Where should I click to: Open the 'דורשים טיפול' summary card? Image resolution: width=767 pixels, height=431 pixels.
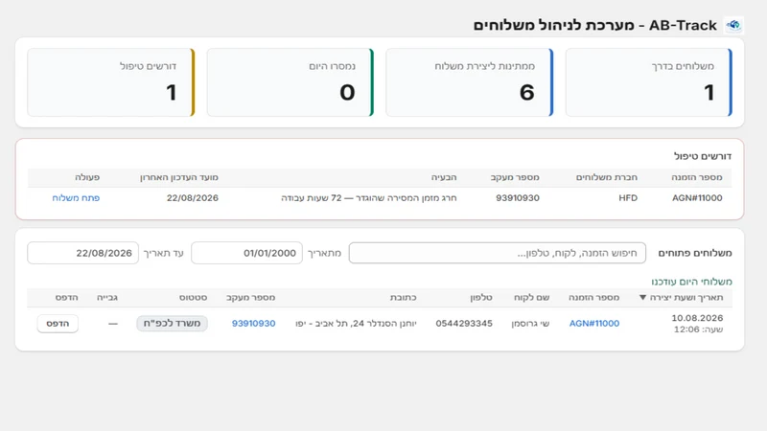[x=111, y=82]
